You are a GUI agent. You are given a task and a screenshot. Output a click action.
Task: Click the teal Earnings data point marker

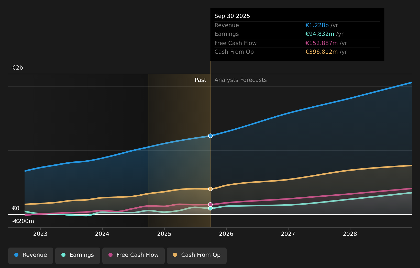coord(210,208)
